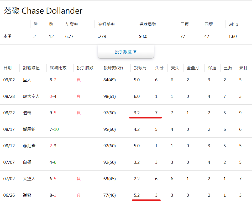This screenshot has width=252, height=203.
Task: Select the 07/07 game date
Action: click(x=9, y=162)
